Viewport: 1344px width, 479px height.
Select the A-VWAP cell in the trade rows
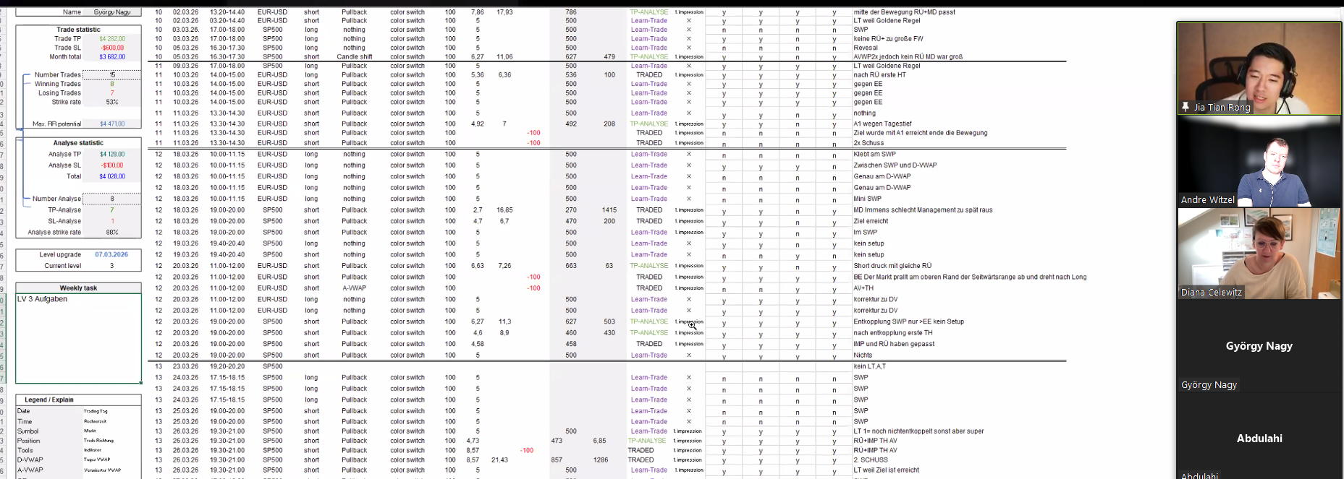354,288
